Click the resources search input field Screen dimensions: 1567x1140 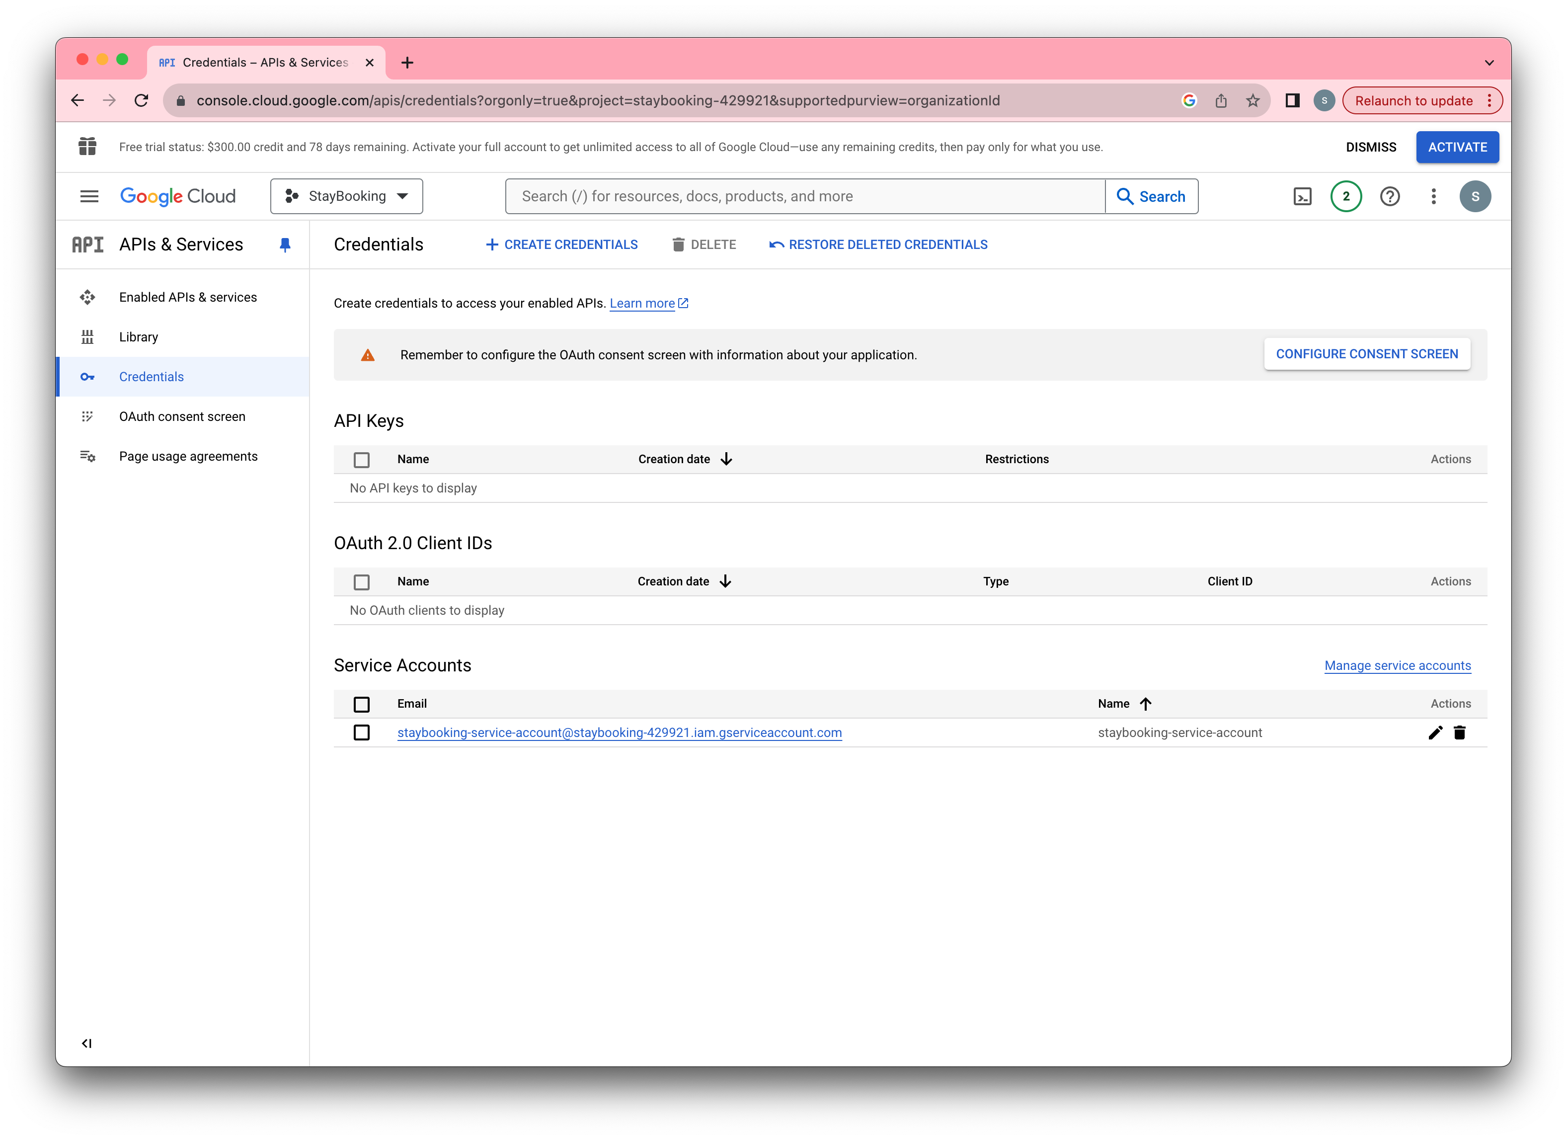click(805, 197)
